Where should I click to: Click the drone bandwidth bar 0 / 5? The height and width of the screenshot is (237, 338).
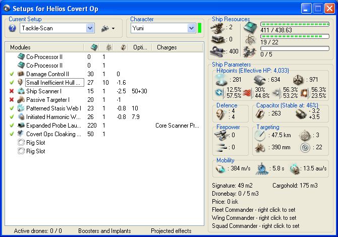[x=295, y=48]
